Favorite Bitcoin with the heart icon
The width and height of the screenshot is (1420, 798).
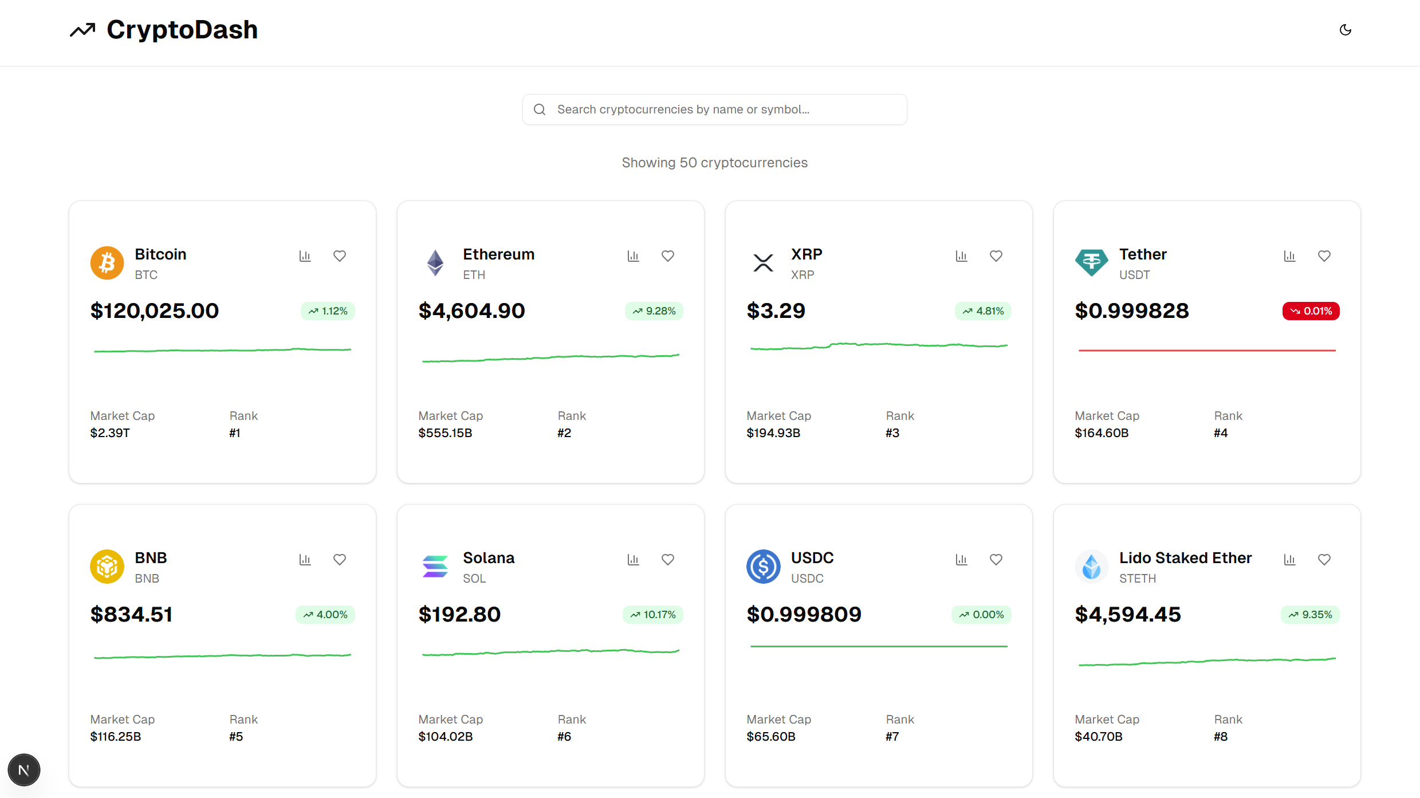point(340,256)
